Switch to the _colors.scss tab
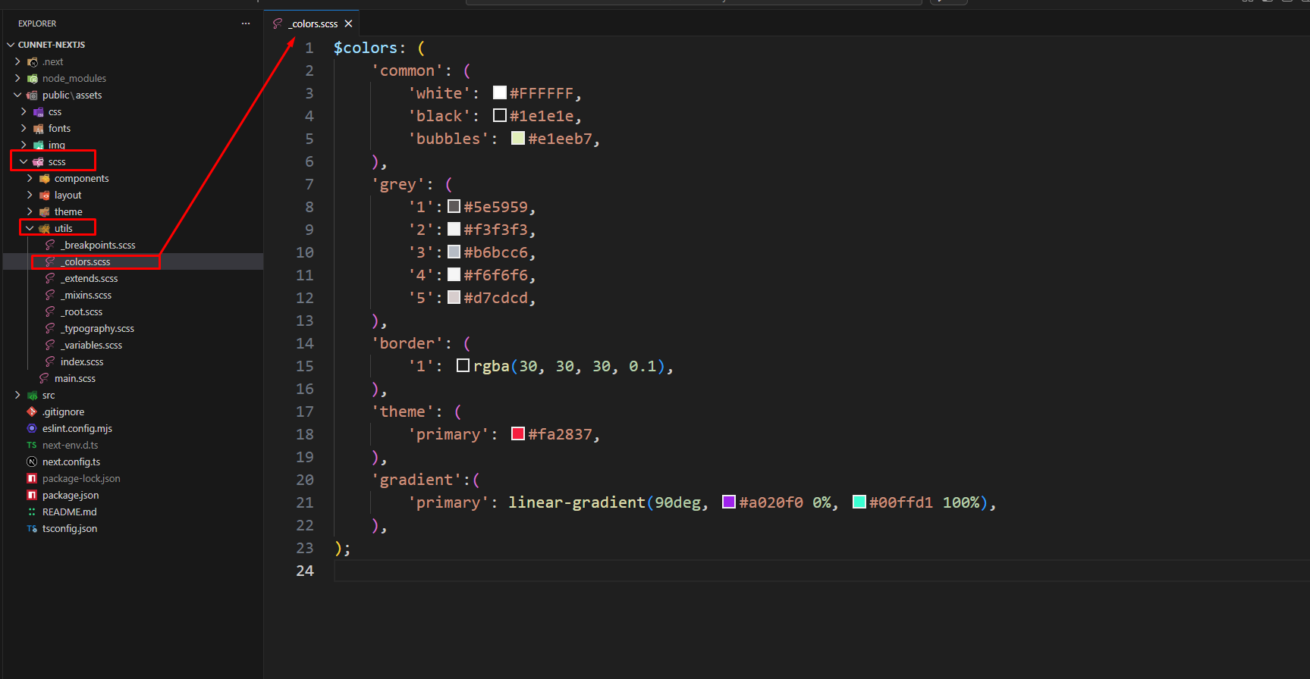The width and height of the screenshot is (1310, 679). [x=314, y=23]
